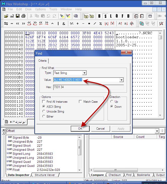The height and width of the screenshot is (184, 167).
Task: Switch to the Structure Viewer tab
Action: pos(45,175)
